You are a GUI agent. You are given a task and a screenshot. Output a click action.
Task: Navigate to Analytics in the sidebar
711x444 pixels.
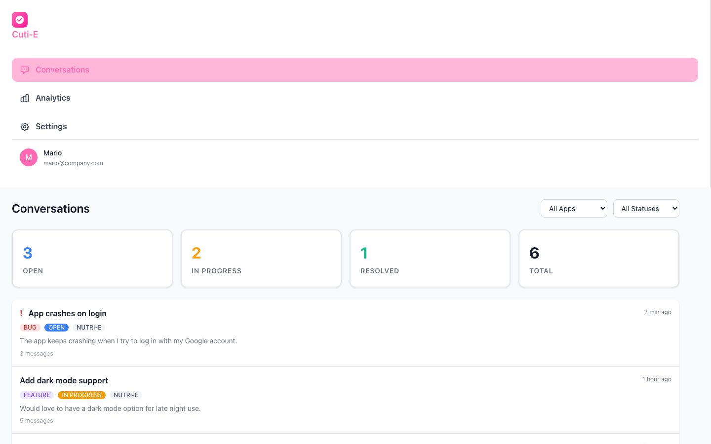pos(52,98)
